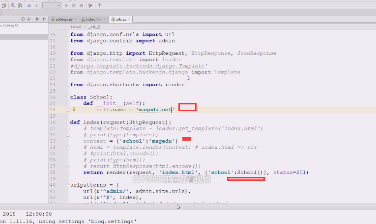Click line number 33 in the gutter

pyautogui.click(x=53, y=141)
